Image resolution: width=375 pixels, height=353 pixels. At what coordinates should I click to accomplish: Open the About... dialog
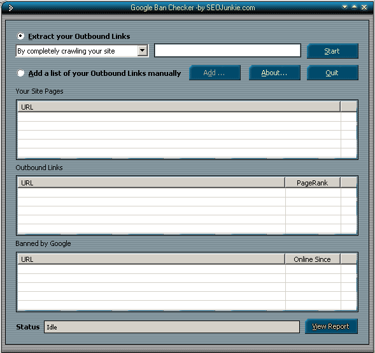[x=274, y=73]
